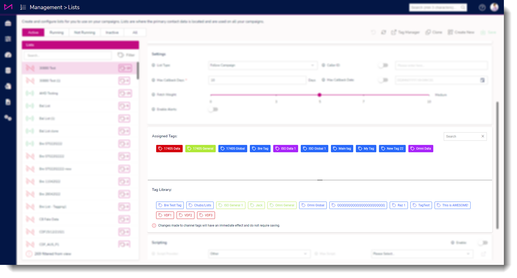Remove the red 17405 Data assigned tag
This screenshot has width=517, height=278.
tap(169, 149)
